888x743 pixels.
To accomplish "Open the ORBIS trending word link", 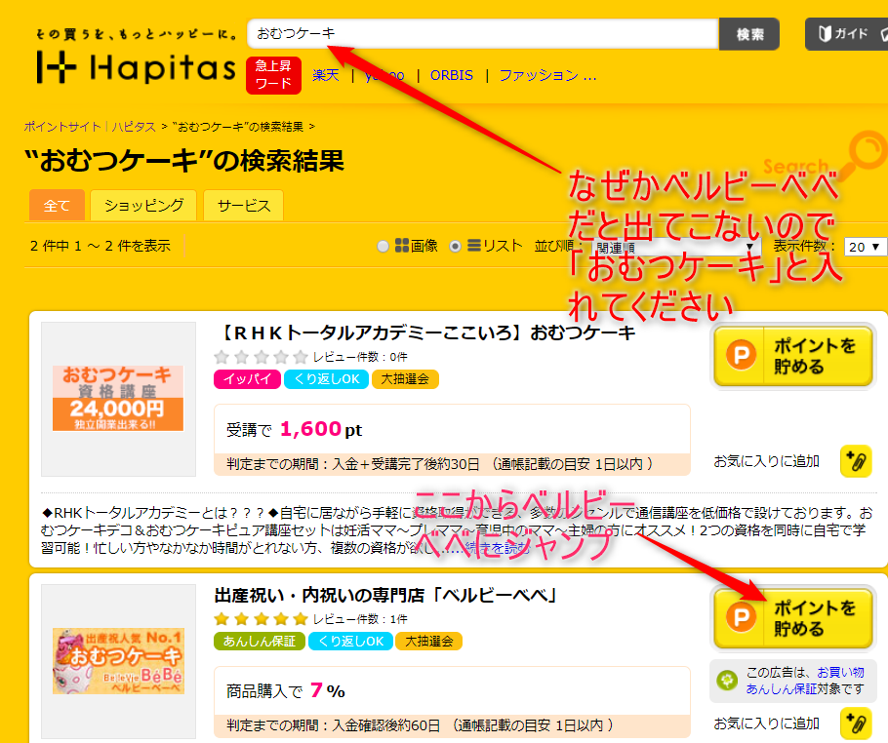I will click(452, 75).
